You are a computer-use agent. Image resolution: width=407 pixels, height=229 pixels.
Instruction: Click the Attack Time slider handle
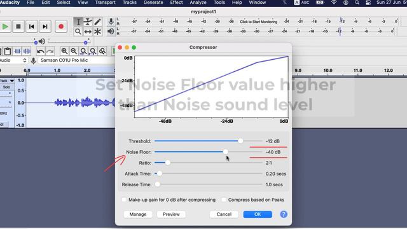[x=160, y=174]
